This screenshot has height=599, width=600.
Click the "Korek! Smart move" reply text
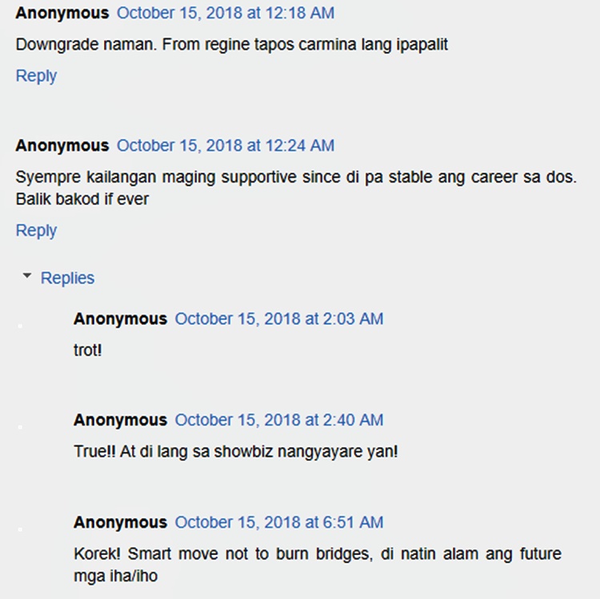[x=317, y=554]
